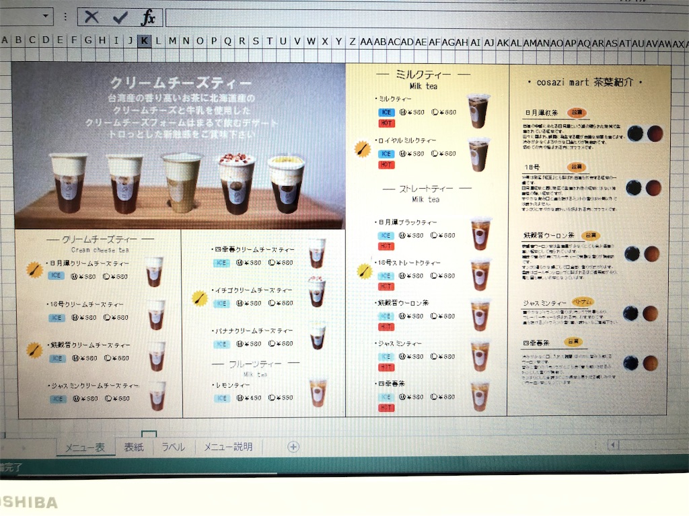
Task: Confirm the cell entry with the checkmark
Action: pos(120,17)
